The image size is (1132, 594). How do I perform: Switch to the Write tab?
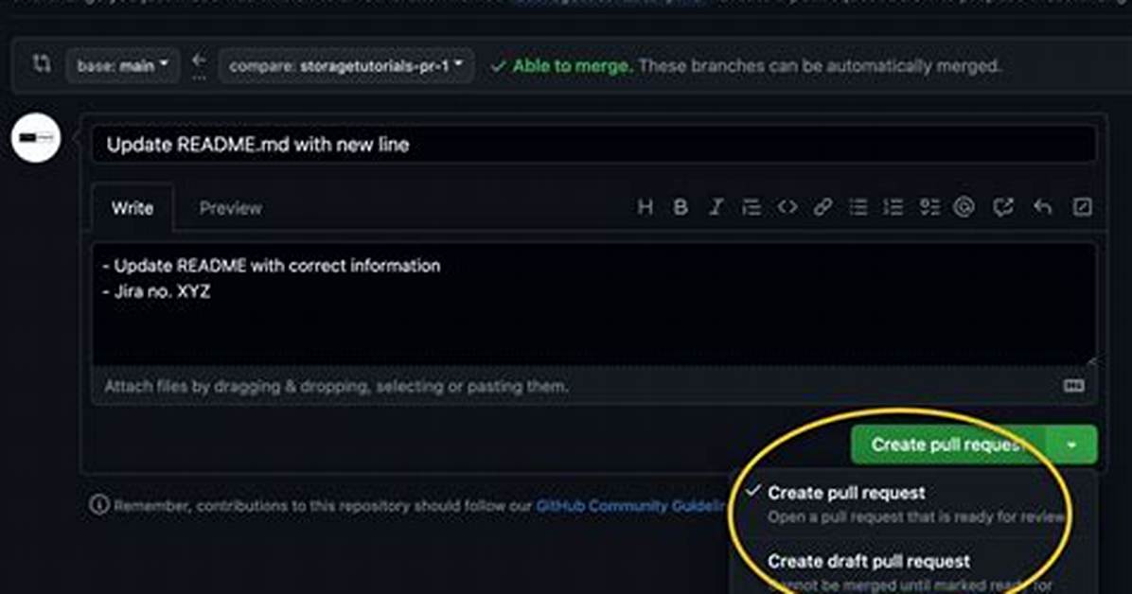133,209
